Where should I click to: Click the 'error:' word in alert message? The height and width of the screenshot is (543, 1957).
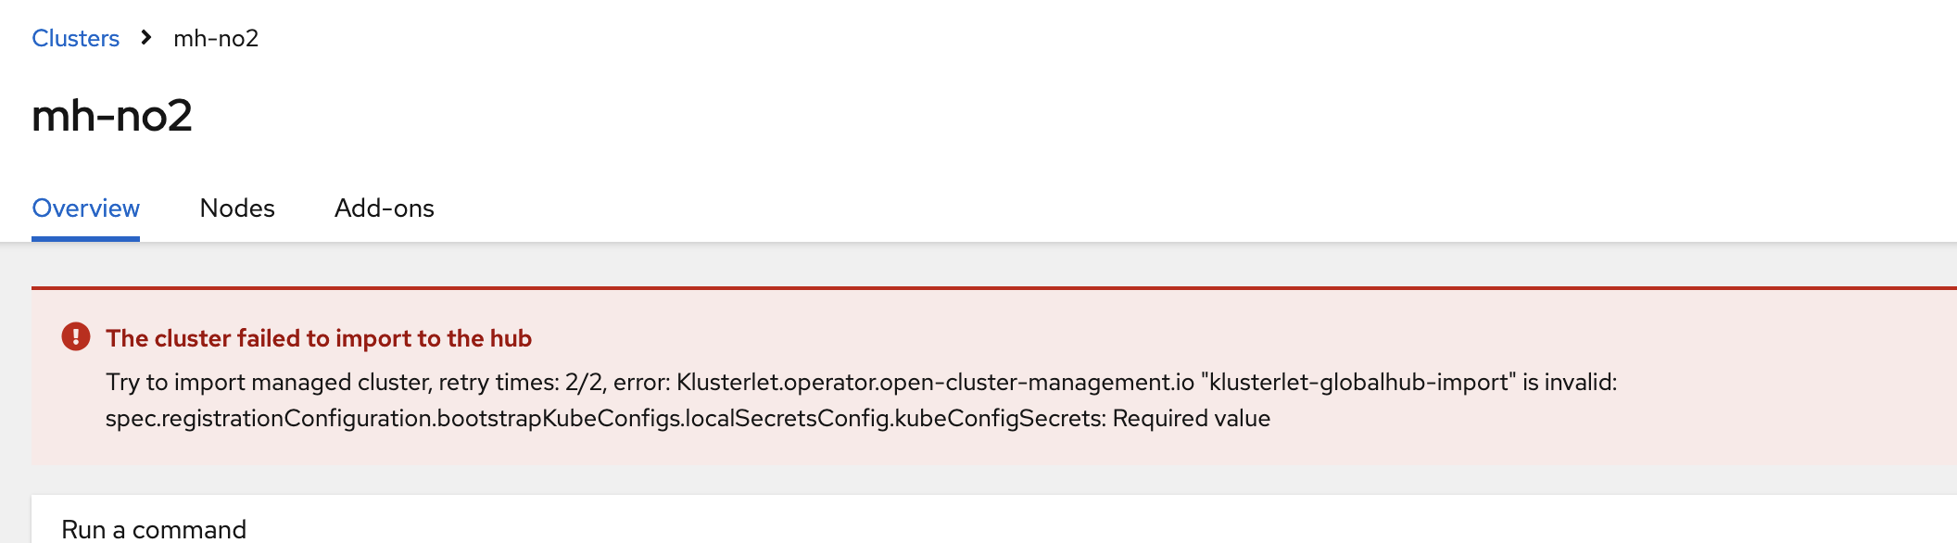coord(641,382)
